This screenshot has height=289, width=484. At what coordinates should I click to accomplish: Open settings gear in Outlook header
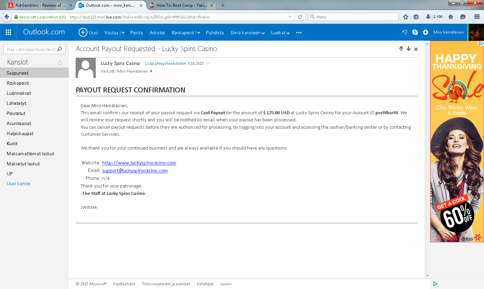point(426,32)
